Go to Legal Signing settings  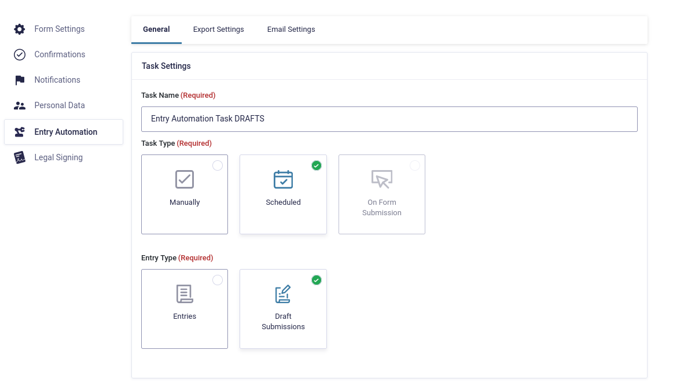pos(58,157)
